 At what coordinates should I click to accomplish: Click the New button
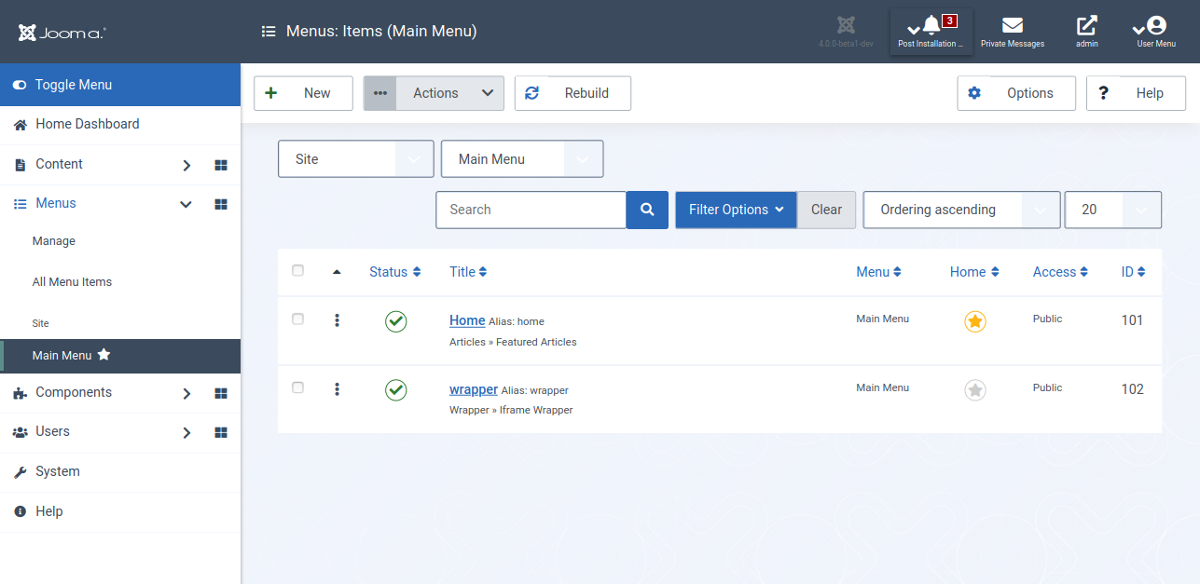(x=303, y=93)
